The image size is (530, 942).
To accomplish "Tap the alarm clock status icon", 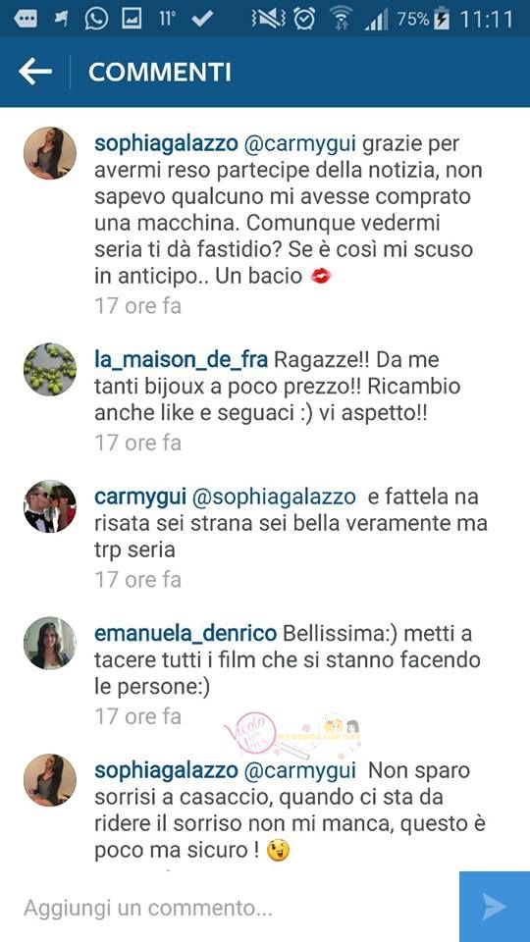I will tap(304, 19).
